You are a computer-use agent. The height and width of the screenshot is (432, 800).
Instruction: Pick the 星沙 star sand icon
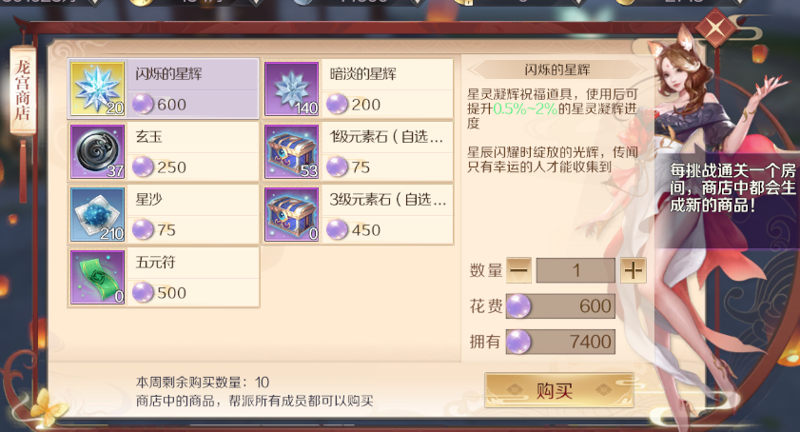(x=97, y=214)
